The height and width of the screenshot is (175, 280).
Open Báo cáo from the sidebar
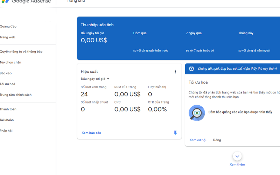(x=6, y=73)
